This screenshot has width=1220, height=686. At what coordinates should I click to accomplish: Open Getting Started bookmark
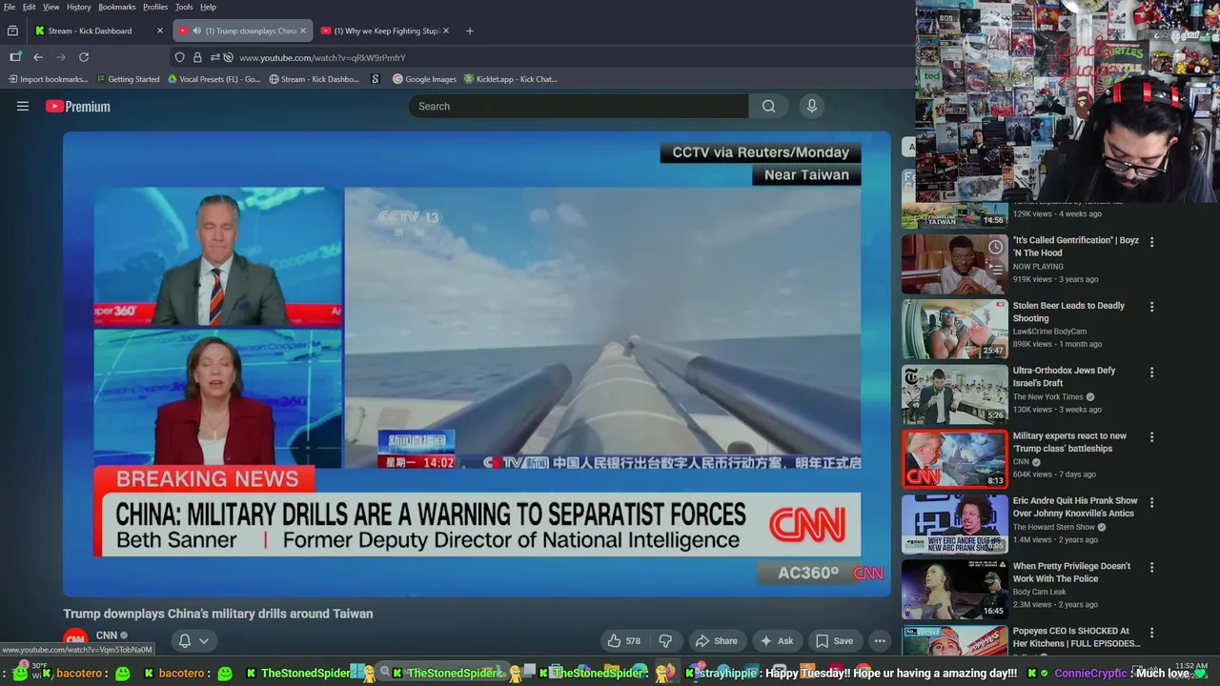pos(128,79)
